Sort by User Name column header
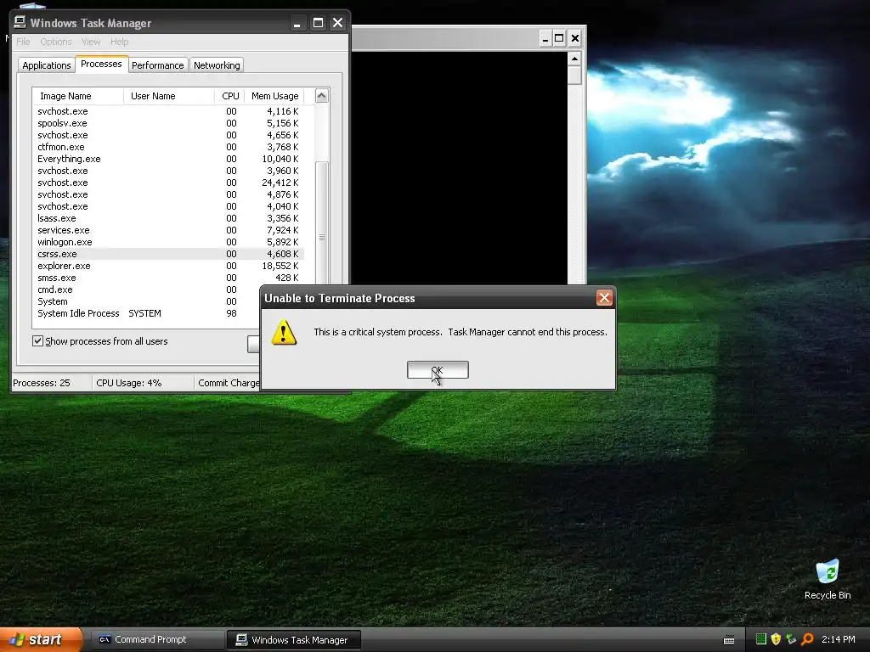Screen dimensions: 870x652 (x=169, y=96)
